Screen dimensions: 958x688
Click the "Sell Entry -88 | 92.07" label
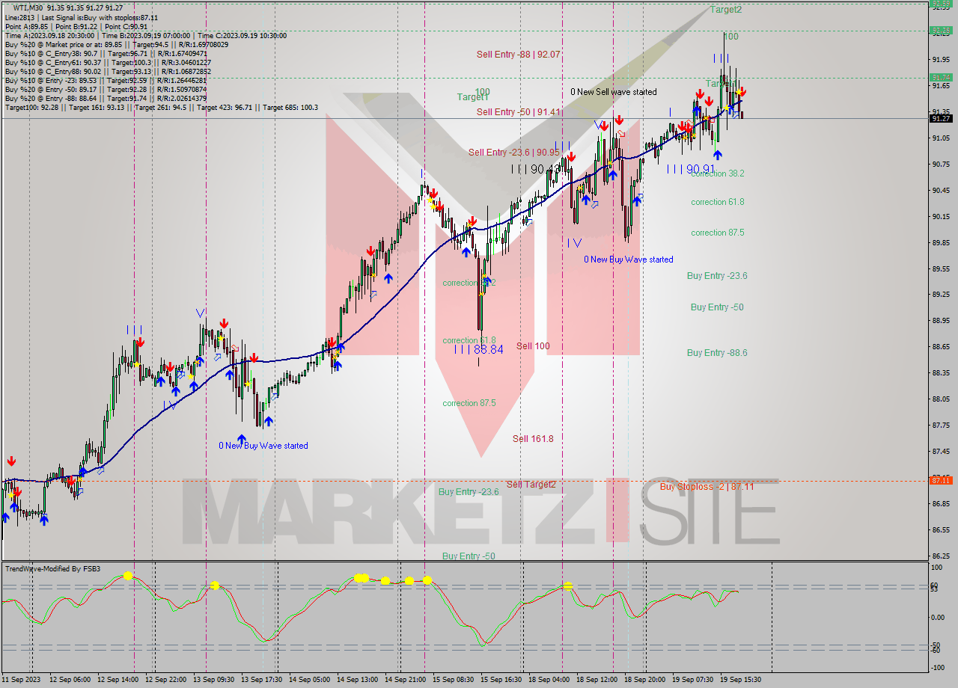pyautogui.click(x=518, y=54)
